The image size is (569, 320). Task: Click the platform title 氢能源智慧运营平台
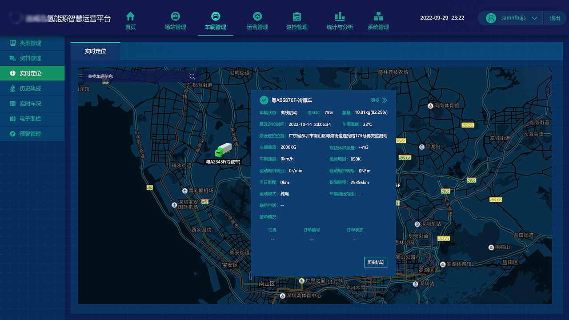79,18
